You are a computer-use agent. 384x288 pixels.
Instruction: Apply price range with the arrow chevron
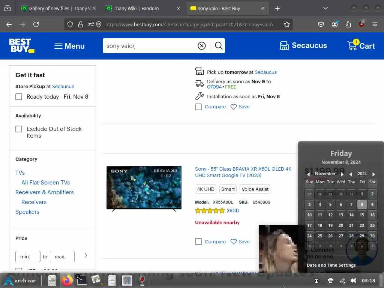86,255
